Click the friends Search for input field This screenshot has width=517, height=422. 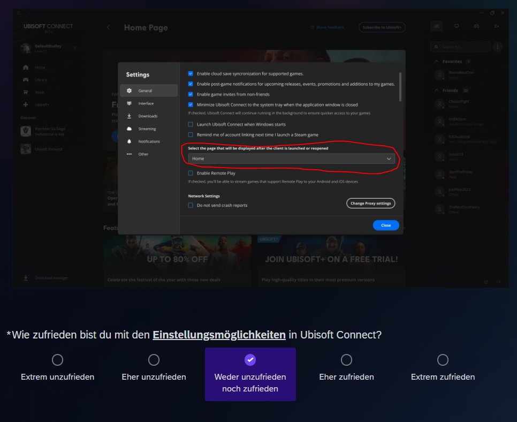pos(460,47)
